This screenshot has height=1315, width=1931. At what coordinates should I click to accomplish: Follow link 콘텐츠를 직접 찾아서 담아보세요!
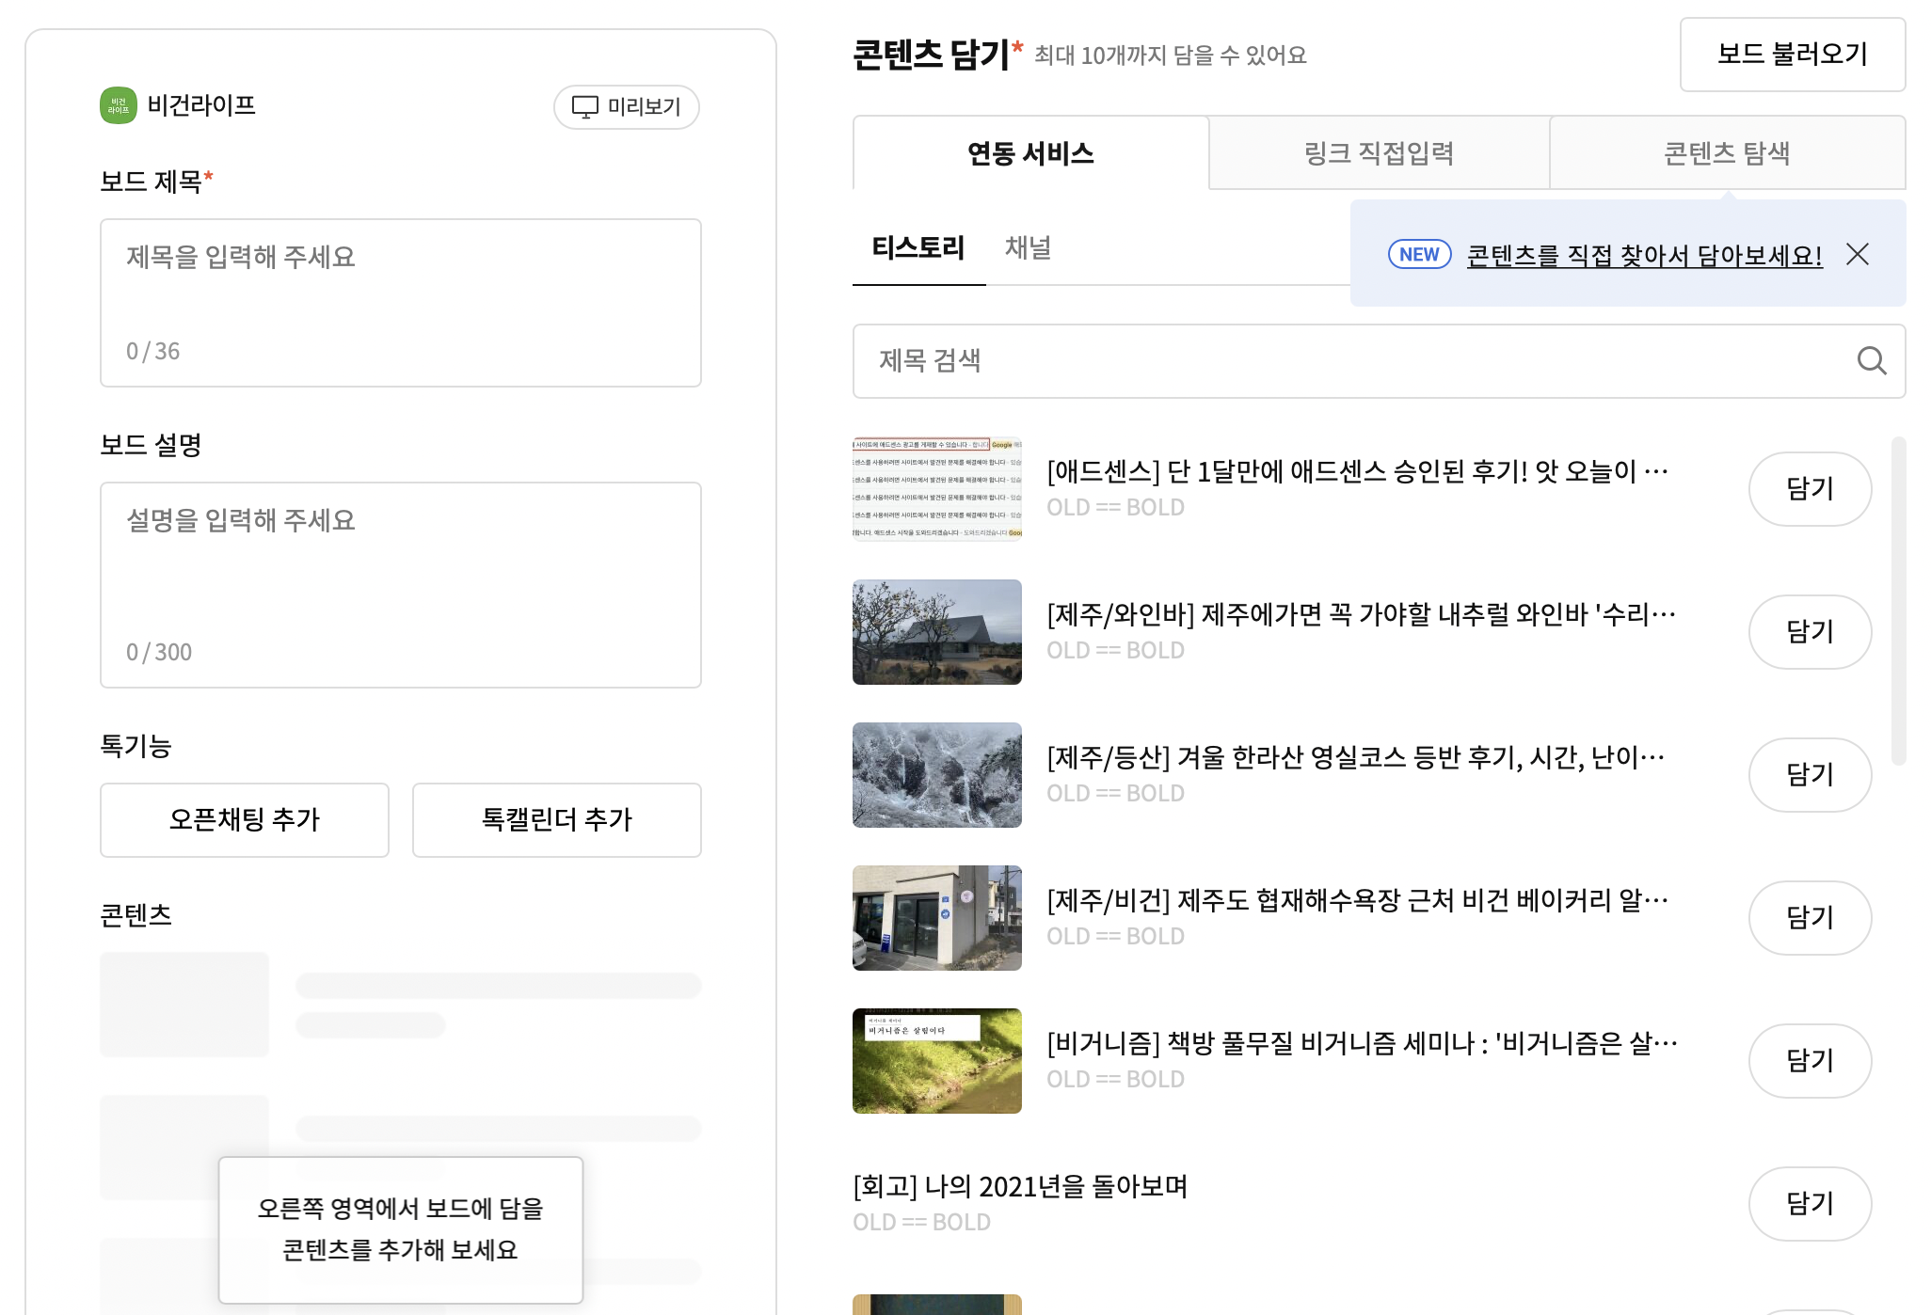click(x=1644, y=255)
